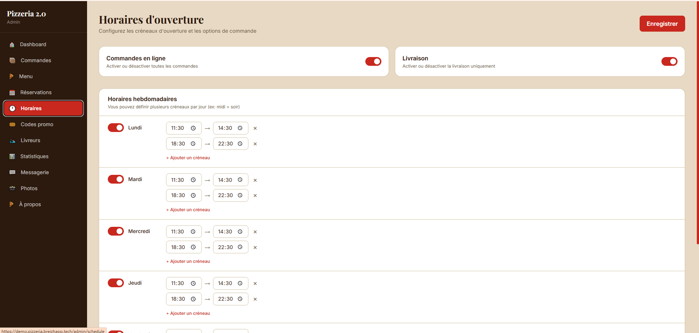The width and height of the screenshot is (699, 333).
Task: Remove Jeudi 18:30–22:30 slot
Action: pyautogui.click(x=255, y=299)
